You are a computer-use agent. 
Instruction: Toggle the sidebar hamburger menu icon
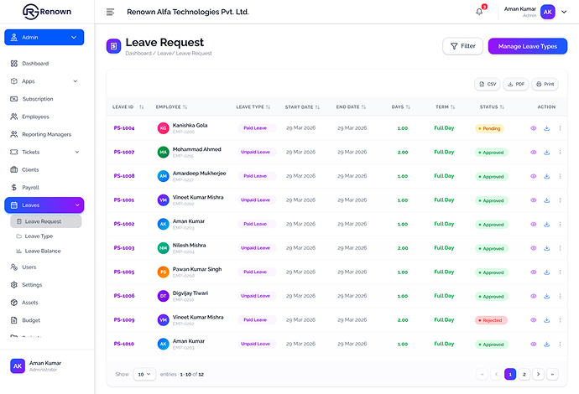click(x=110, y=12)
